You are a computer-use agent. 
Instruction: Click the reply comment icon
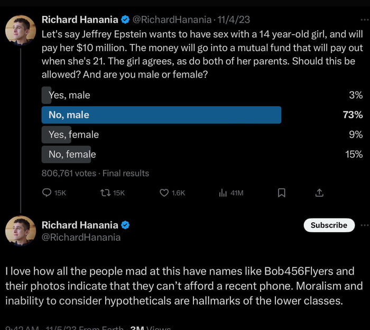(x=47, y=193)
